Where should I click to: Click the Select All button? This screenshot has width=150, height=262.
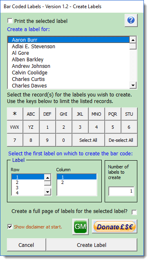click(88, 140)
